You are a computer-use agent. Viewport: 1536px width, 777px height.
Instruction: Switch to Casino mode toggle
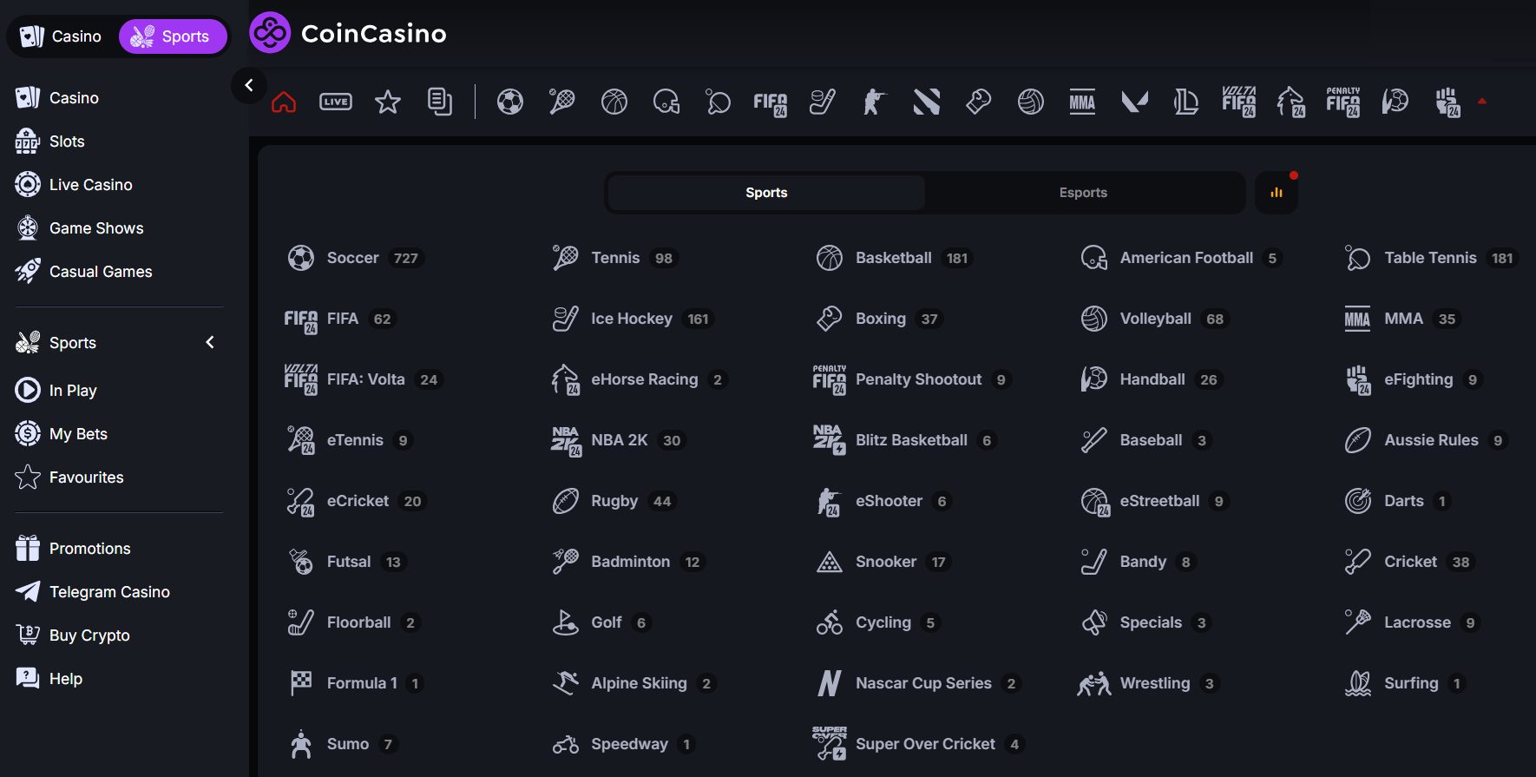click(x=62, y=36)
